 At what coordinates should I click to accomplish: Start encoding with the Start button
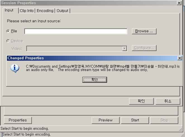(135, 120)
